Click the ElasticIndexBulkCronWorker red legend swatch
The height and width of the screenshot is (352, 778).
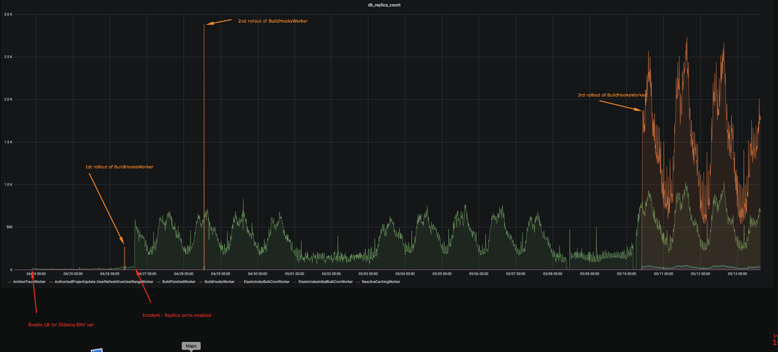click(x=240, y=282)
